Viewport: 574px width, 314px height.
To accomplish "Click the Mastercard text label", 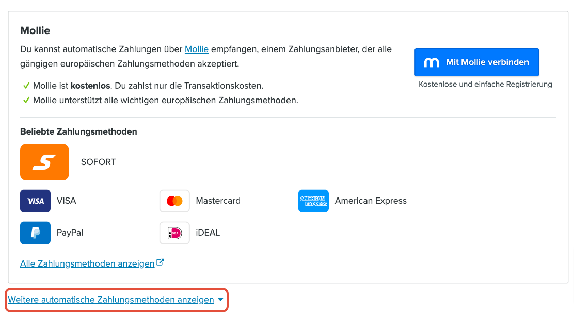I will tap(218, 201).
